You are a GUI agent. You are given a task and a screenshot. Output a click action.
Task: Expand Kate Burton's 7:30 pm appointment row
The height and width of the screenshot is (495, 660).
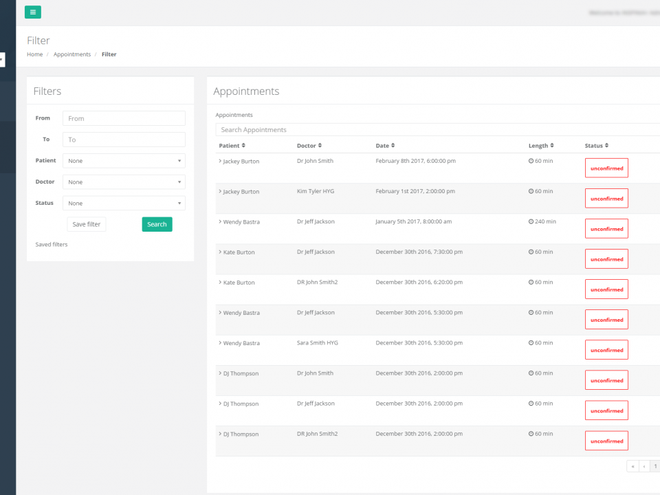tap(220, 252)
